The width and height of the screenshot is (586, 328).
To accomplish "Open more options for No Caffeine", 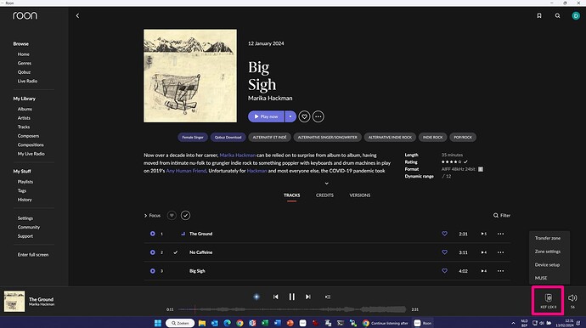I will [500, 252].
